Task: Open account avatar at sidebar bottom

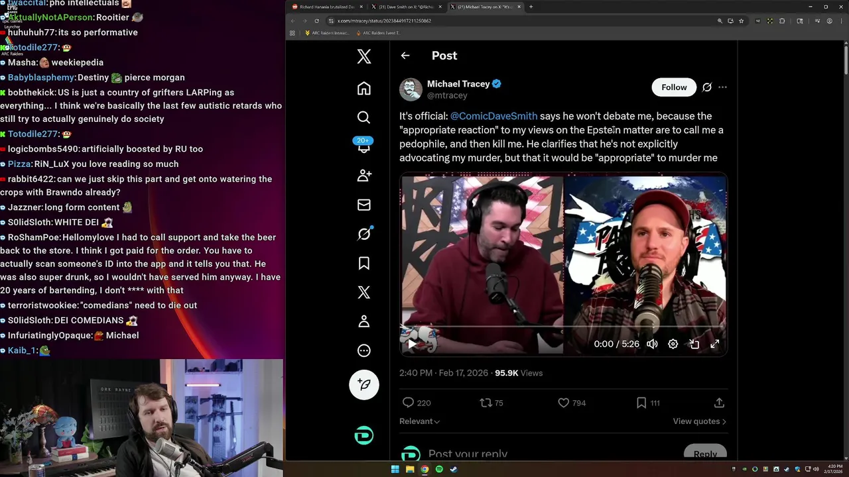Action: pos(363,435)
